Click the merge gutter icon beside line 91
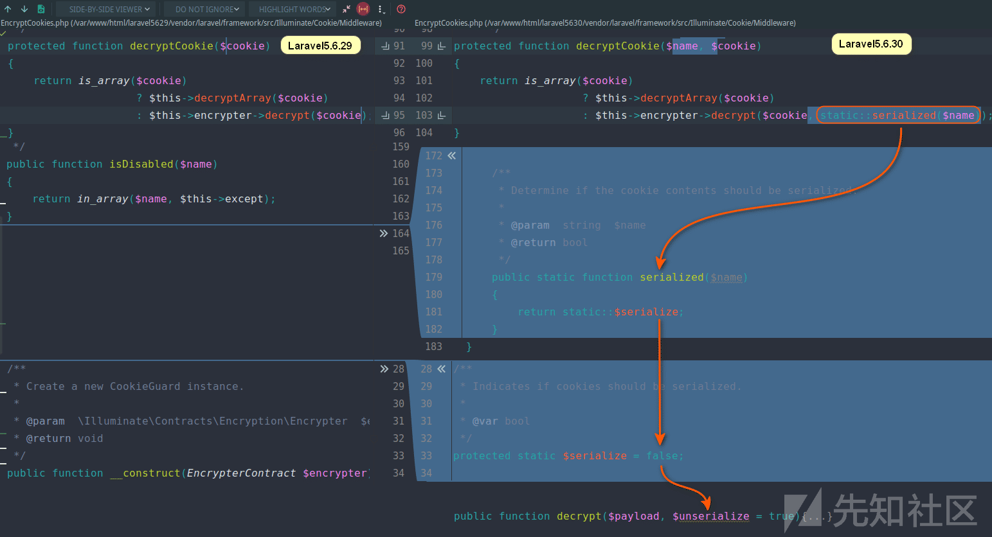 386,46
